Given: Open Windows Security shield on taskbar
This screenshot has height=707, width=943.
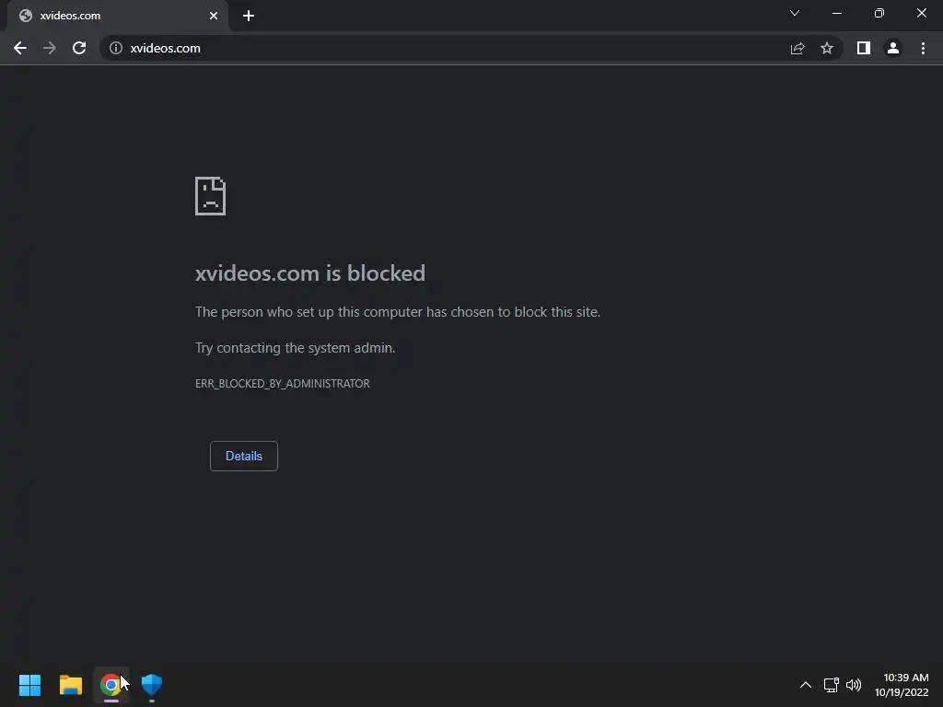Looking at the screenshot, I should pyautogui.click(x=152, y=685).
